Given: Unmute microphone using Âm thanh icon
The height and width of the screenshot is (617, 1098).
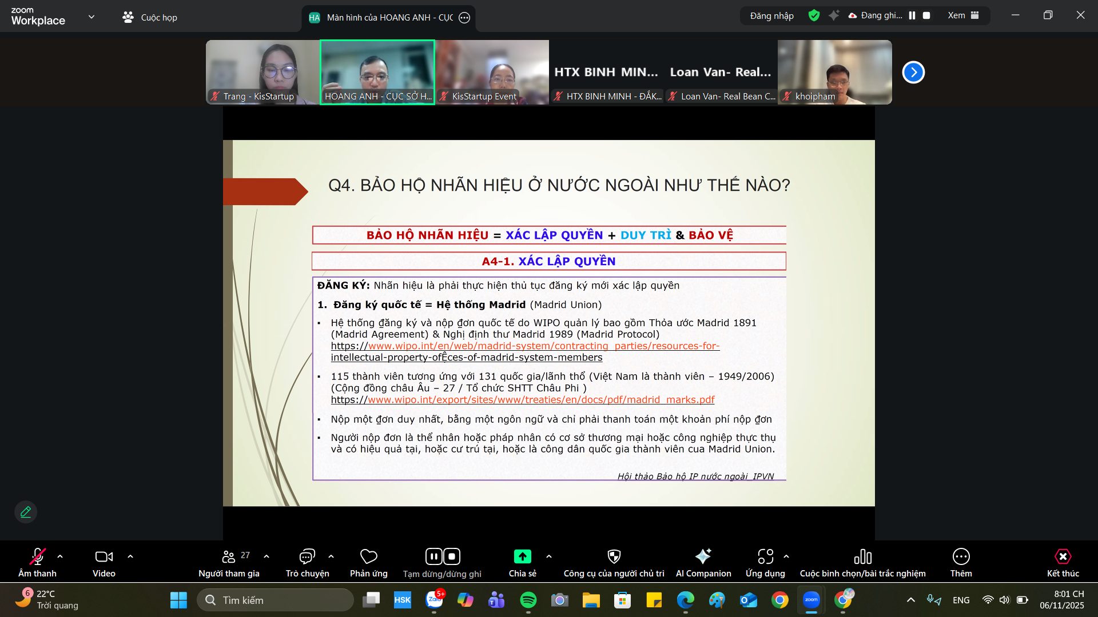Looking at the screenshot, I should click(37, 556).
